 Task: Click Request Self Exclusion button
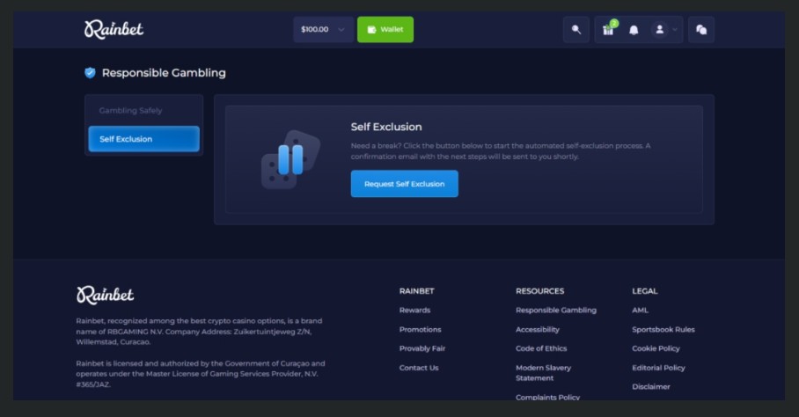[x=404, y=184]
